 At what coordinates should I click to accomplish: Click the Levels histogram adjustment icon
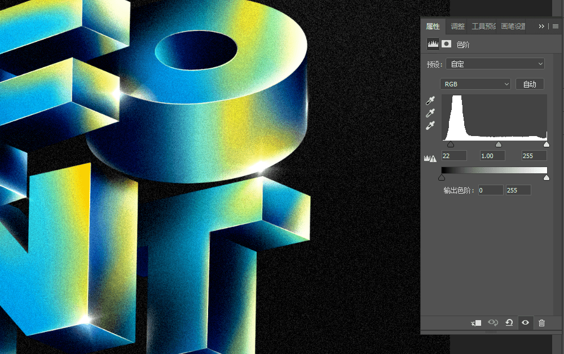[x=433, y=44]
